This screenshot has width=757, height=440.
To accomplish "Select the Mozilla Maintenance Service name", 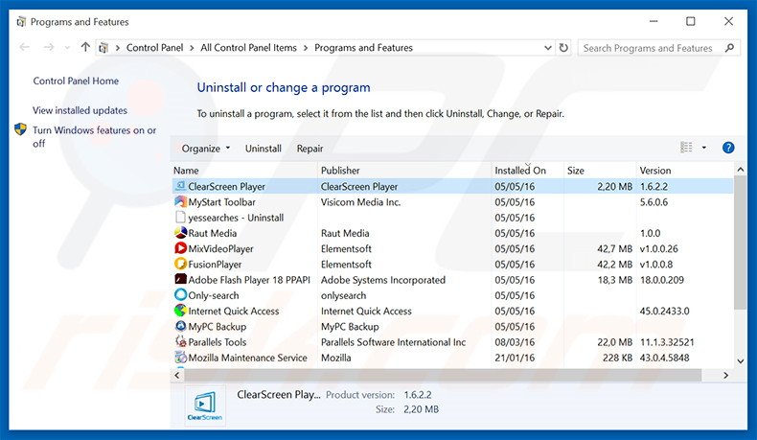I will coord(247,358).
